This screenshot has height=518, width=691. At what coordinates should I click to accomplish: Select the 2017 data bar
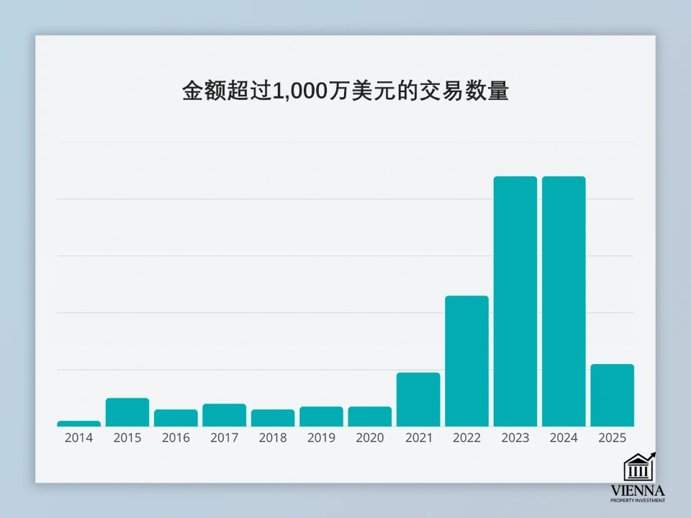(x=224, y=416)
